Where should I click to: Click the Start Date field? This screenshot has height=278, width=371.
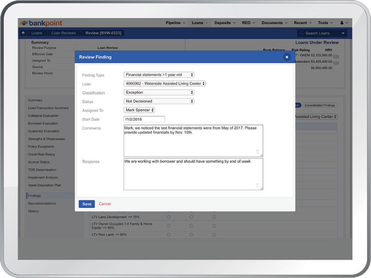click(144, 119)
